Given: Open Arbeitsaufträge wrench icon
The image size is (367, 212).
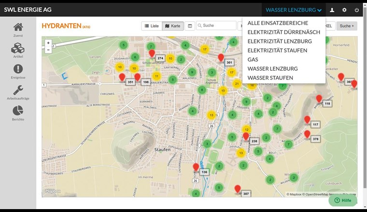Looking at the screenshot, I should pos(18,93).
